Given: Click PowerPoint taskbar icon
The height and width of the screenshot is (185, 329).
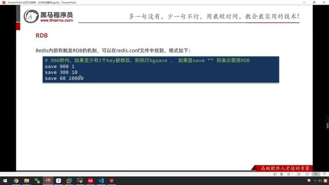Looking at the screenshot, I should pos(48,180).
